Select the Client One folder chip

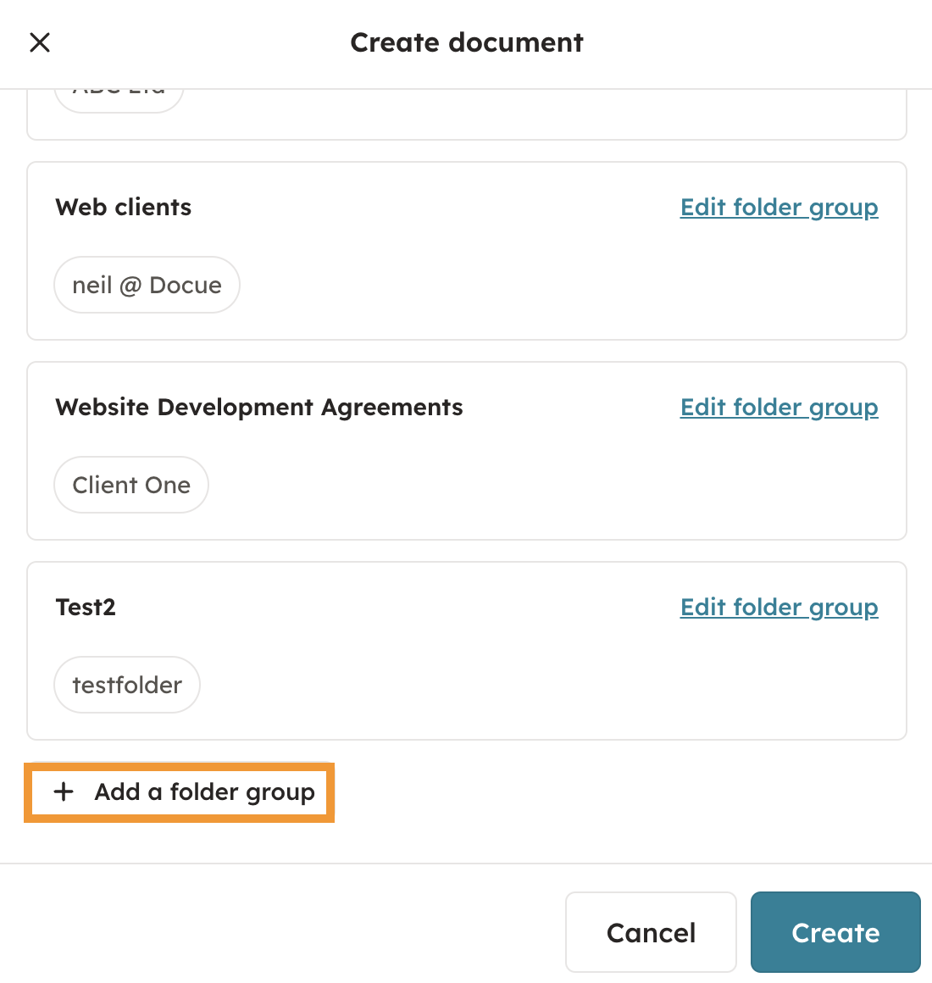coord(131,486)
